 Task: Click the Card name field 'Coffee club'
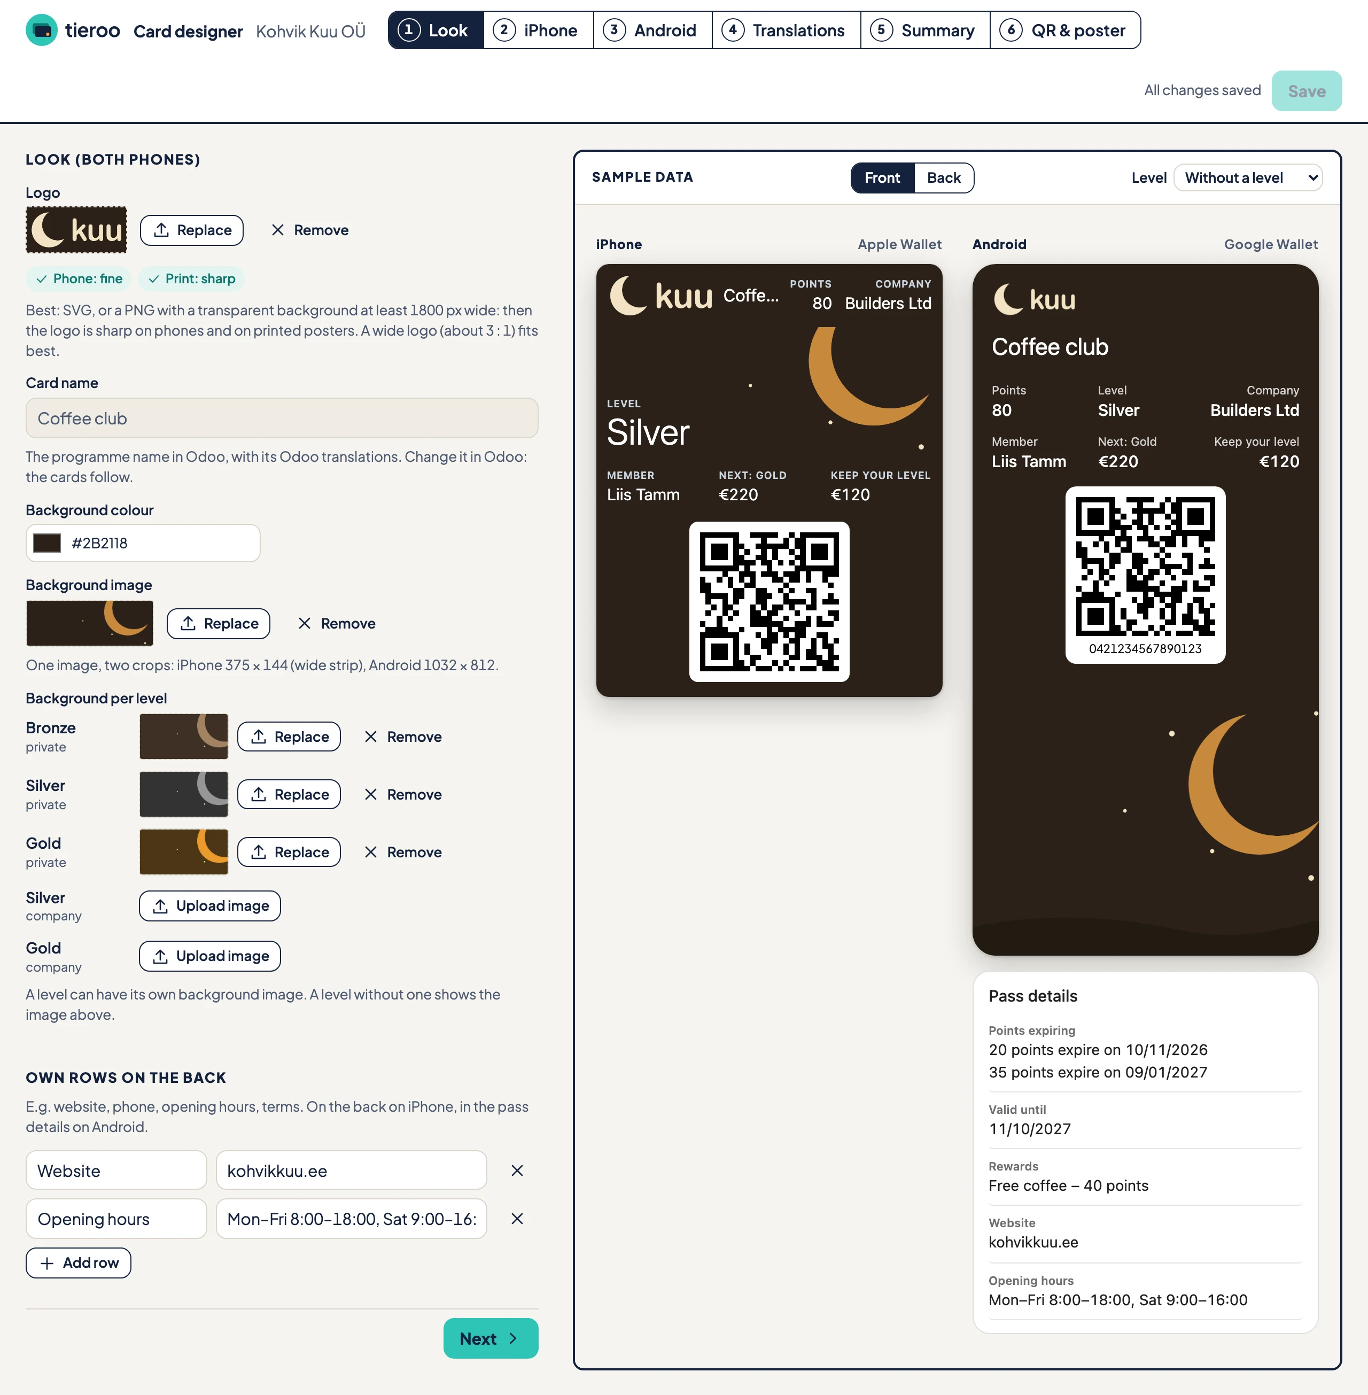(282, 418)
